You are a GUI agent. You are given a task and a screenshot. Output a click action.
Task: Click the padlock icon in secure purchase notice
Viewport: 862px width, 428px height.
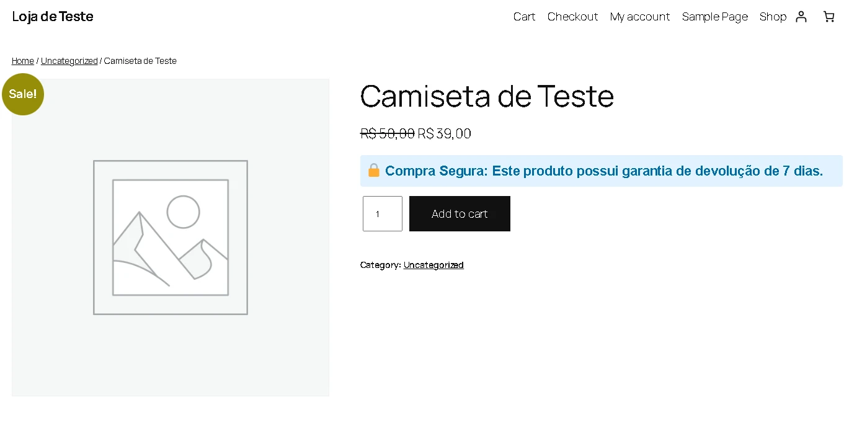tap(373, 171)
